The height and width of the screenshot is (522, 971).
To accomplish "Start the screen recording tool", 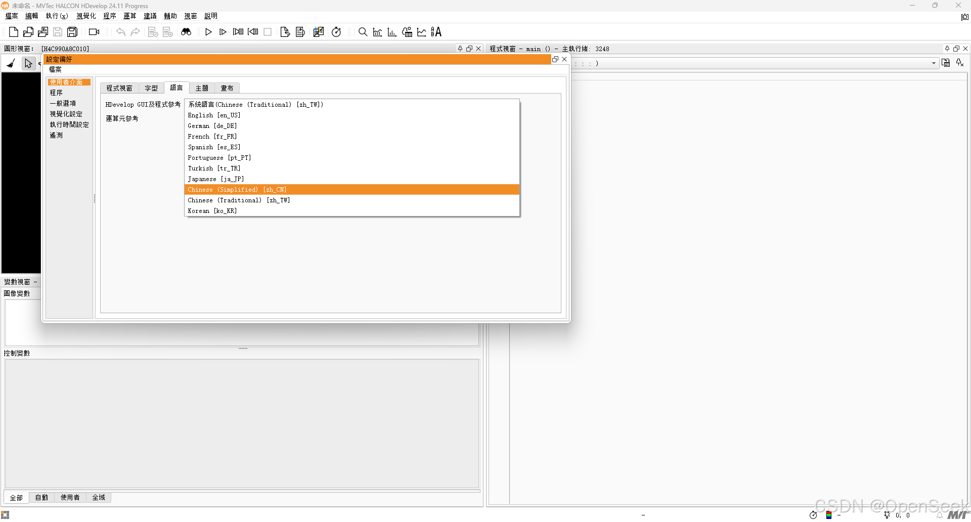I will click(93, 32).
